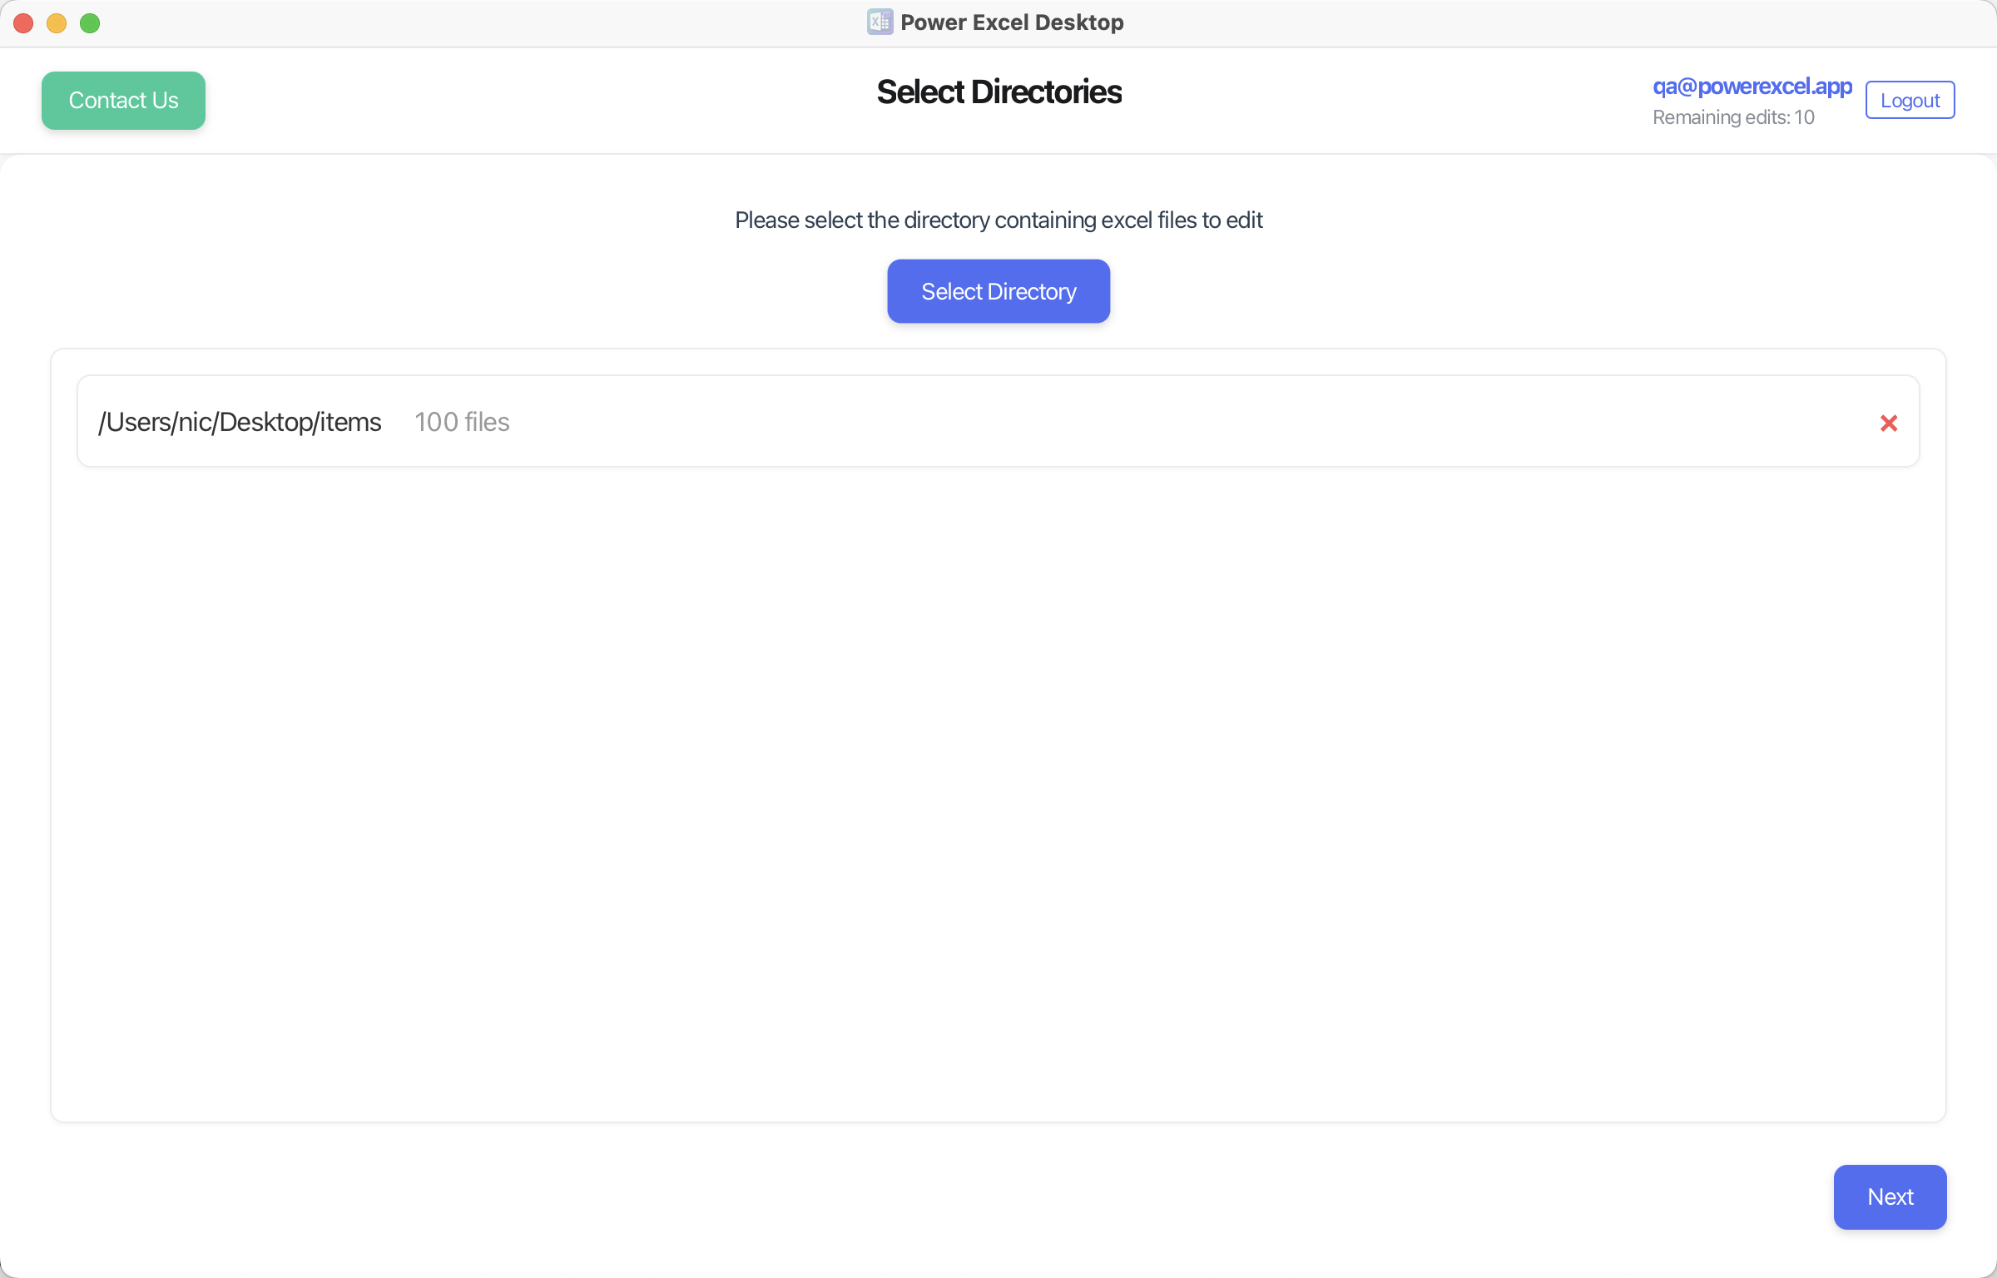The image size is (1997, 1278).
Task: Proceed with the Next button
Action: click(1890, 1196)
